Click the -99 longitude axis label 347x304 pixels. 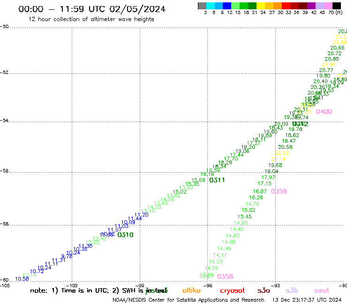[x=140, y=286]
